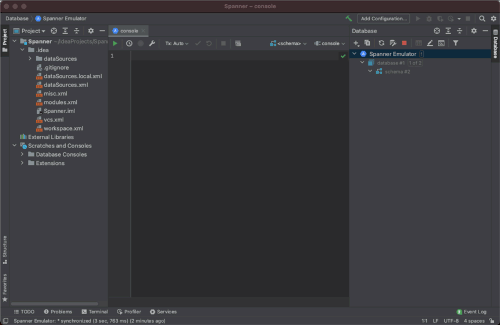This screenshot has height=325, width=500.
Task: Toggle the Structure tool window side tab
Action: [x=5, y=250]
